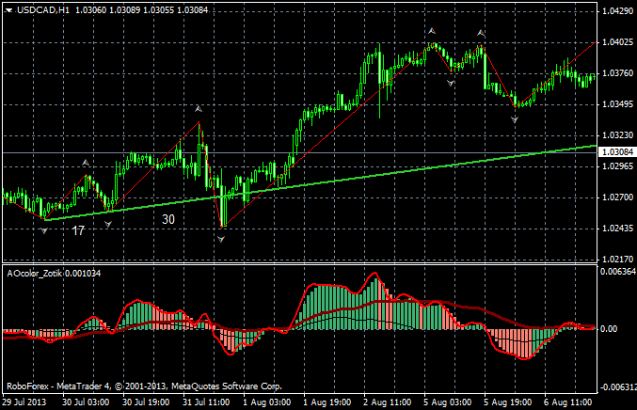Image resolution: width=637 pixels, height=410 pixels.
Task: Select the up fractal arrow above the 31 Jul peak
Action: tap(199, 109)
